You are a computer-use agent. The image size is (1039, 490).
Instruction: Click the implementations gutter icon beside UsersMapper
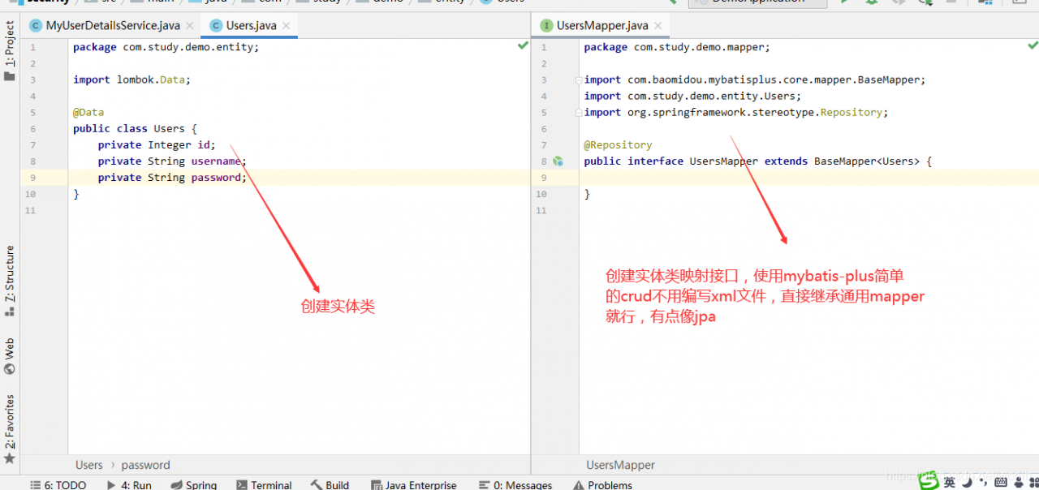pyautogui.click(x=558, y=161)
